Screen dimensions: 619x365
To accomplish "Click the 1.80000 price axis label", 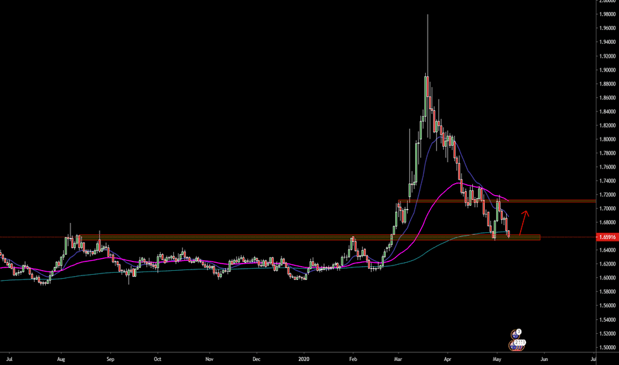I will (x=607, y=139).
